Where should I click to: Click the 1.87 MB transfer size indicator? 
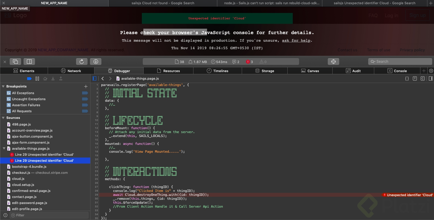pyautogui.click(x=198, y=62)
